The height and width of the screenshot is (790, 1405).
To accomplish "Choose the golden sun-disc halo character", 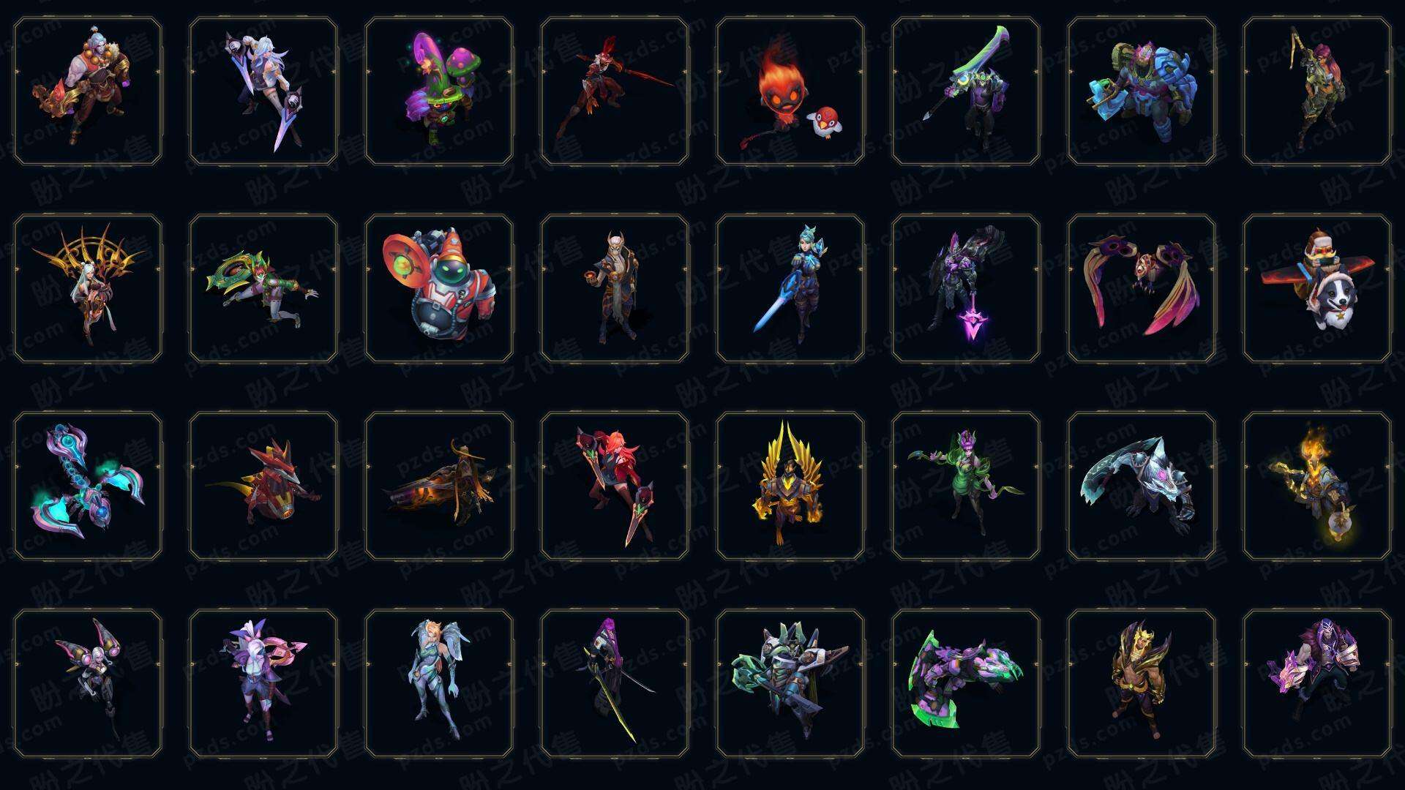I will (x=88, y=288).
